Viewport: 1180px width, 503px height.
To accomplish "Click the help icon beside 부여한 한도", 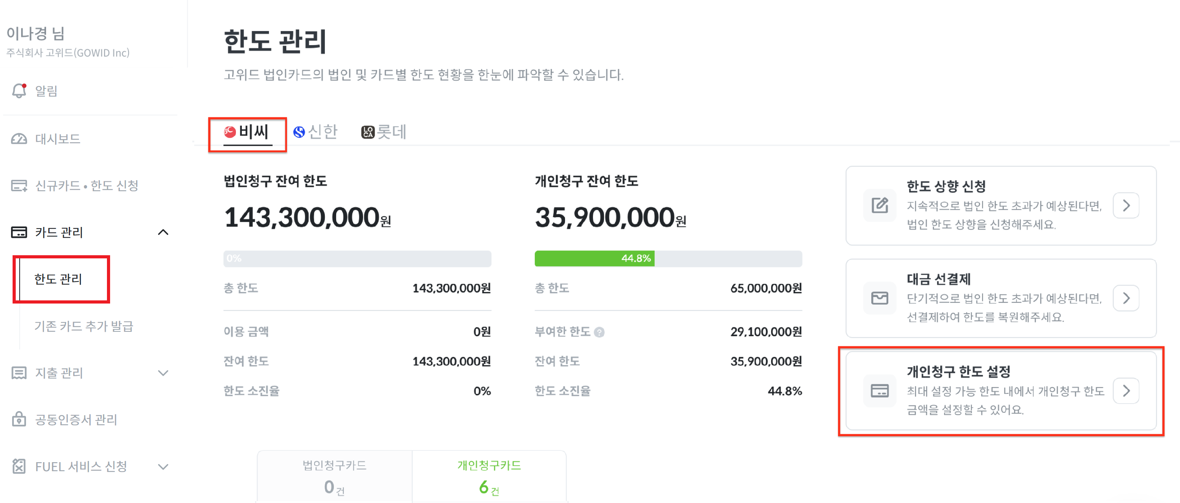I will click(599, 333).
